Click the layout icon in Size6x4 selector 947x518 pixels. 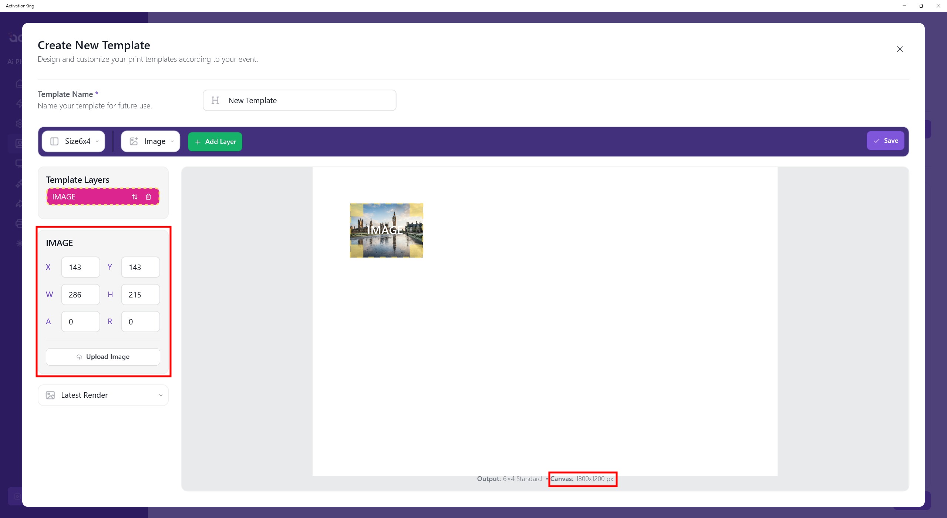click(54, 141)
